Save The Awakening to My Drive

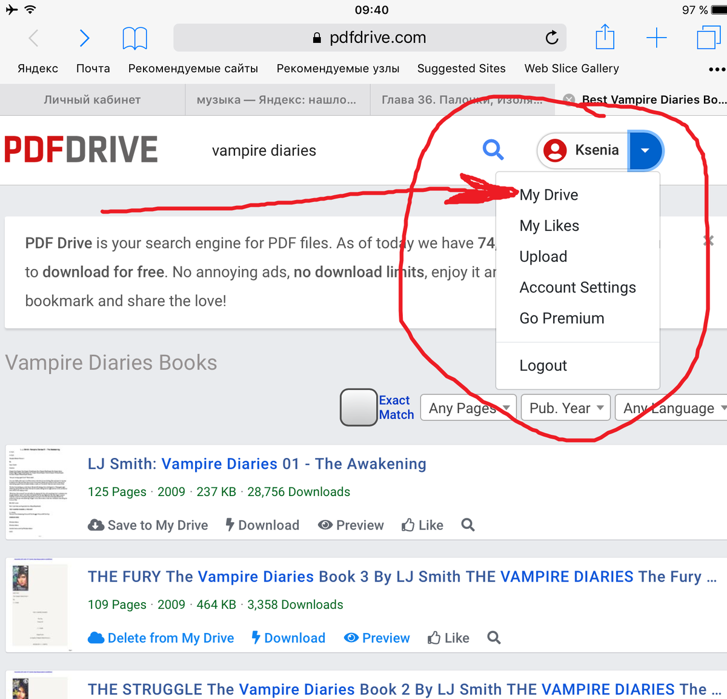click(148, 525)
